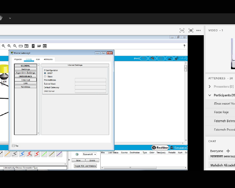
Task: Click the fullscreen share view icon
Action: tap(191, 30)
